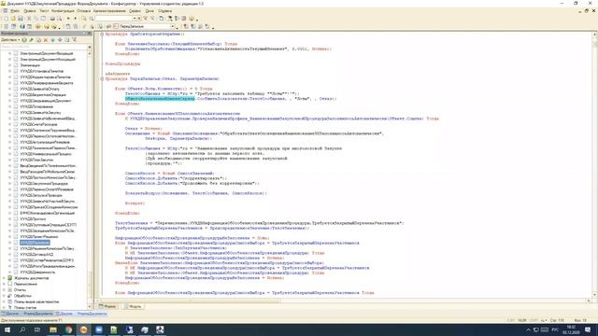
Task: Click the Redo arrow icon
Action: pos(75,19)
